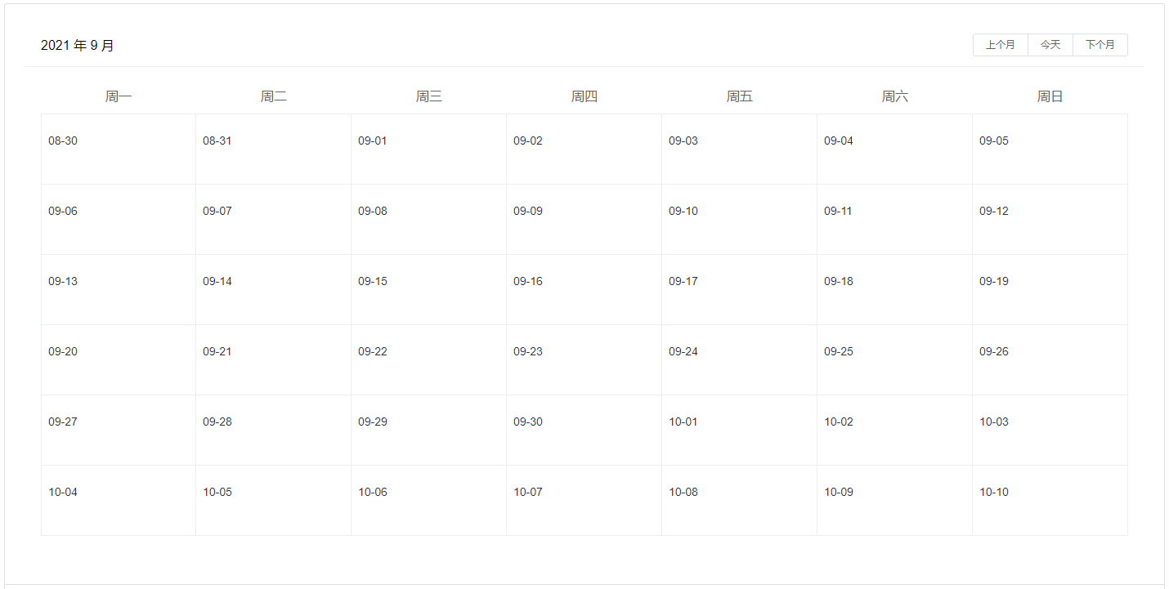Select the 09-01 date cell
Viewport: 1169px width, 589px height.
pyautogui.click(x=428, y=149)
